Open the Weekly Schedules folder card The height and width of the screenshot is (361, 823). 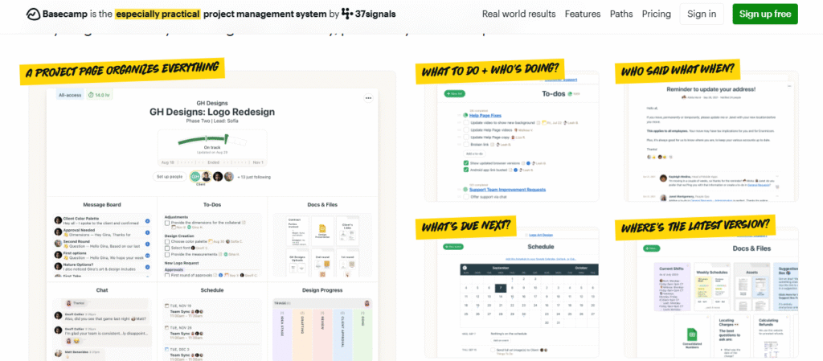[x=712, y=287]
